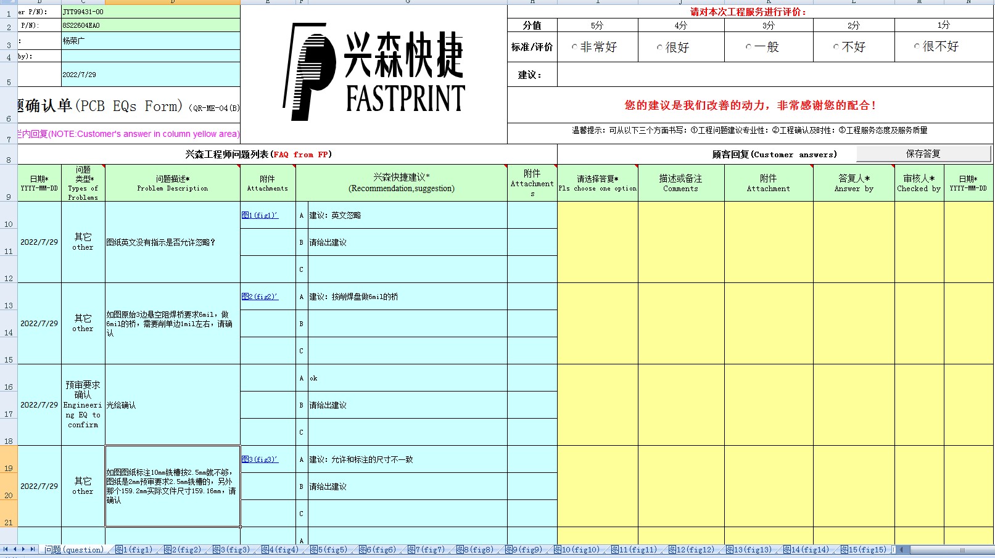Select the 很好 rating radio button
This screenshot has width=995, height=558.
click(659, 47)
